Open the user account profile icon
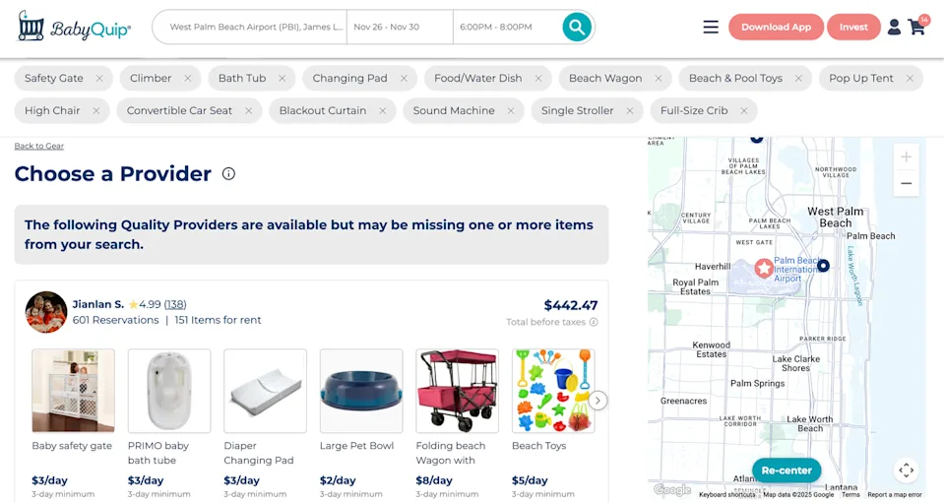 [894, 28]
